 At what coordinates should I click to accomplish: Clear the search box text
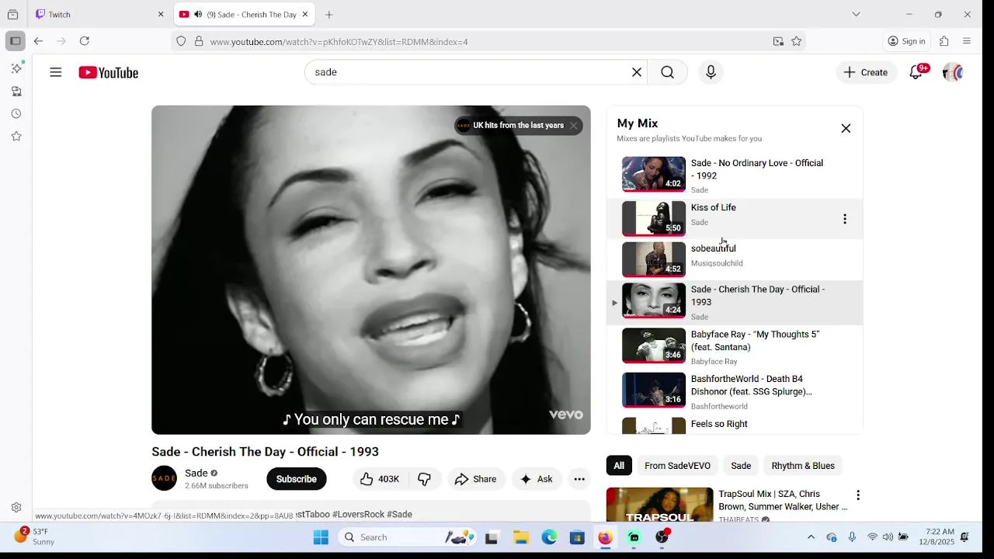tap(637, 72)
